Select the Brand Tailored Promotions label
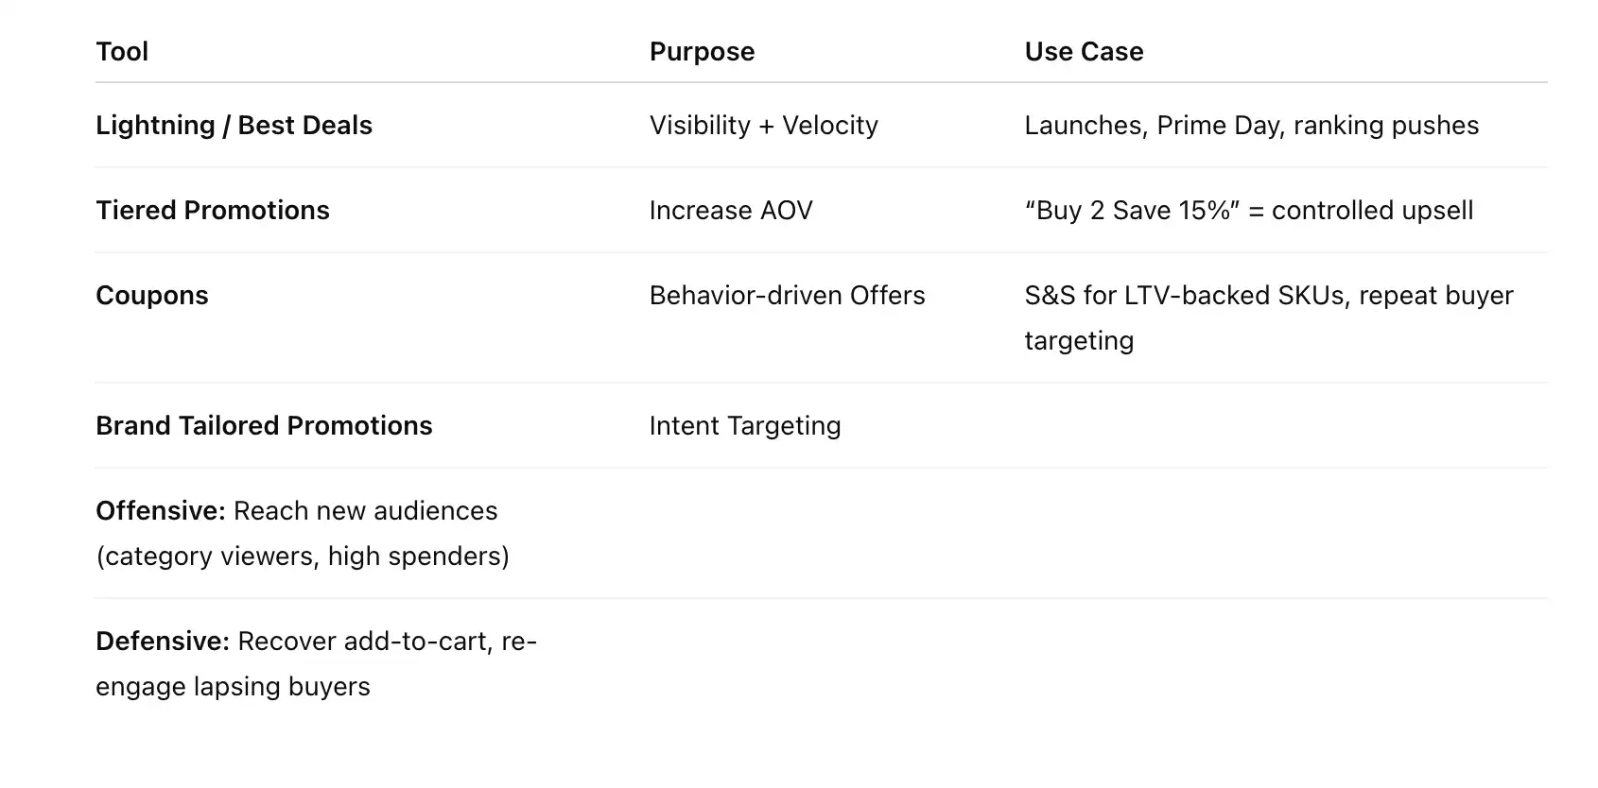Screen dimensions: 1598x788 click(264, 426)
